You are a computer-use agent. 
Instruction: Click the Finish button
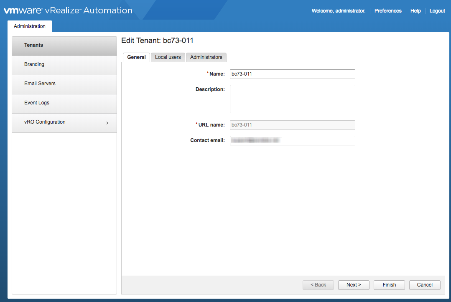[x=389, y=285]
